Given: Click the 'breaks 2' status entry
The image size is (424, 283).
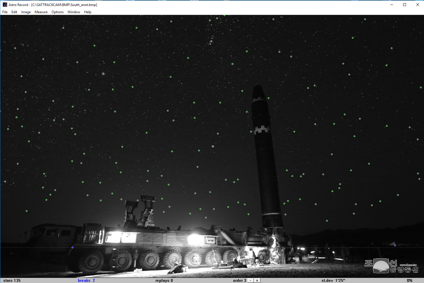Looking at the screenshot, I should (x=86, y=280).
